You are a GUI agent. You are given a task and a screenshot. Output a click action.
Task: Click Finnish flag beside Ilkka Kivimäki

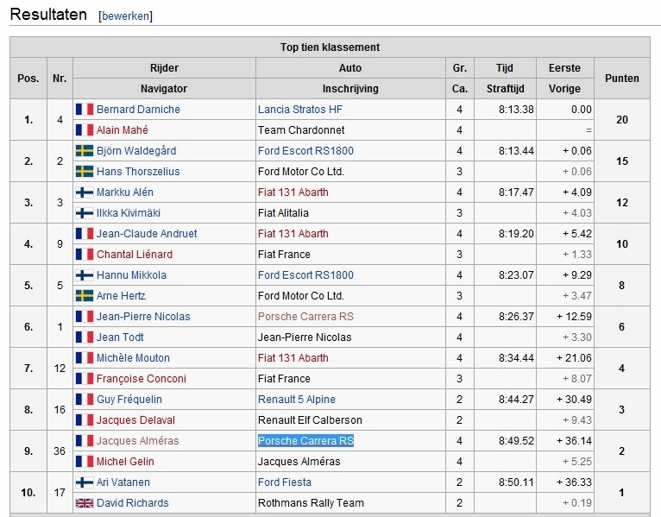(85, 213)
